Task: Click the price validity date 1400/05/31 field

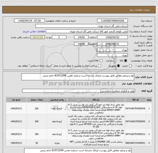Action: click(x=112, y=44)
